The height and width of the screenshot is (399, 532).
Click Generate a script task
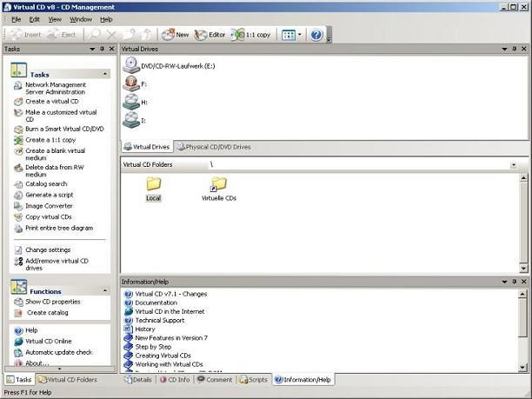[x=50, y=195]
